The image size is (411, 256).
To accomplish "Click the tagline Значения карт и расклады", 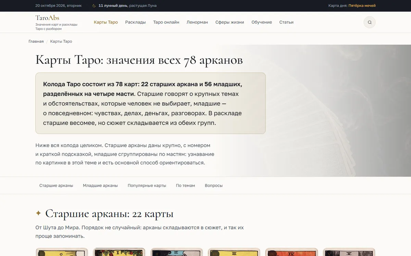I will [56, 25].
